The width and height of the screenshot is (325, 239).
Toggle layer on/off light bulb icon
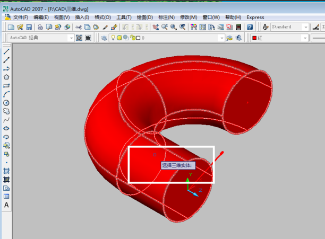click(x=113, y=38)
